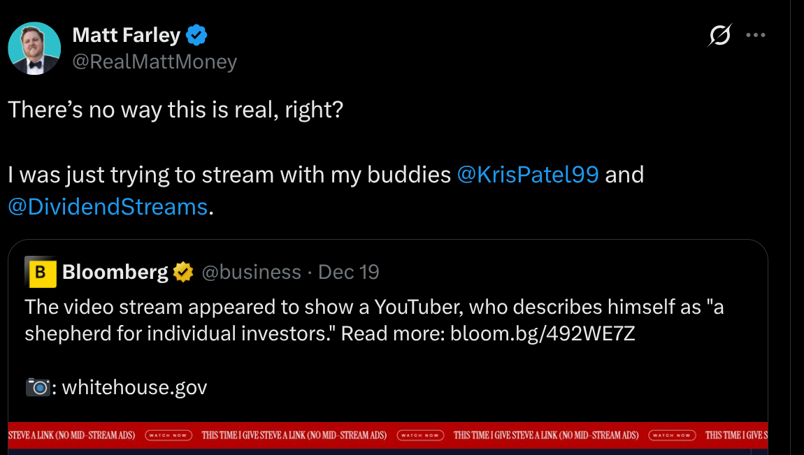This screenshot has height=455, width=804.
Task: Open the @DividendStreams mention
Action: 108,206
